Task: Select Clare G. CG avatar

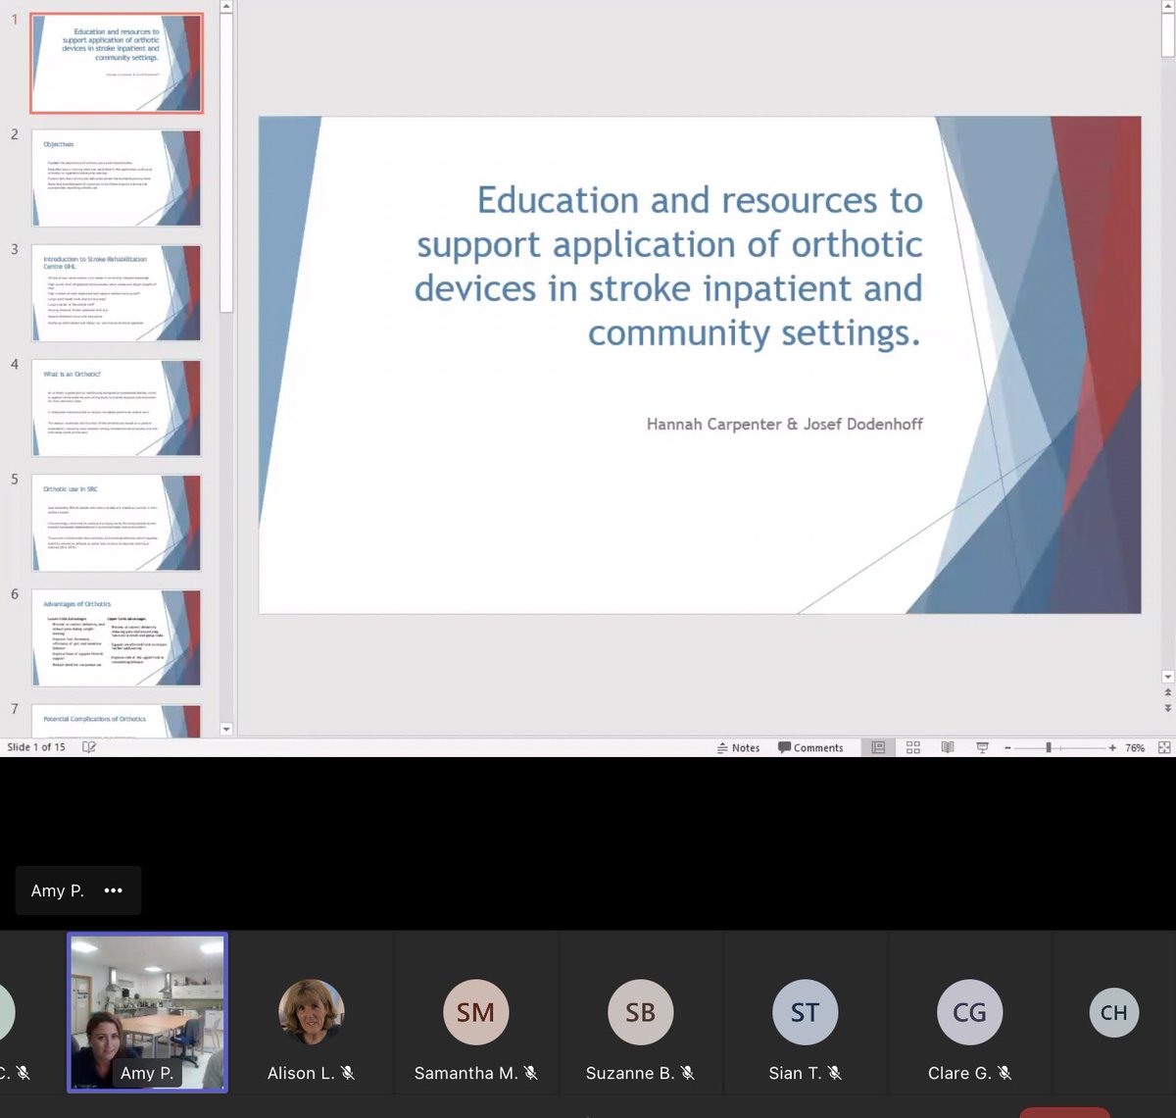Action: coord(970,1012)
